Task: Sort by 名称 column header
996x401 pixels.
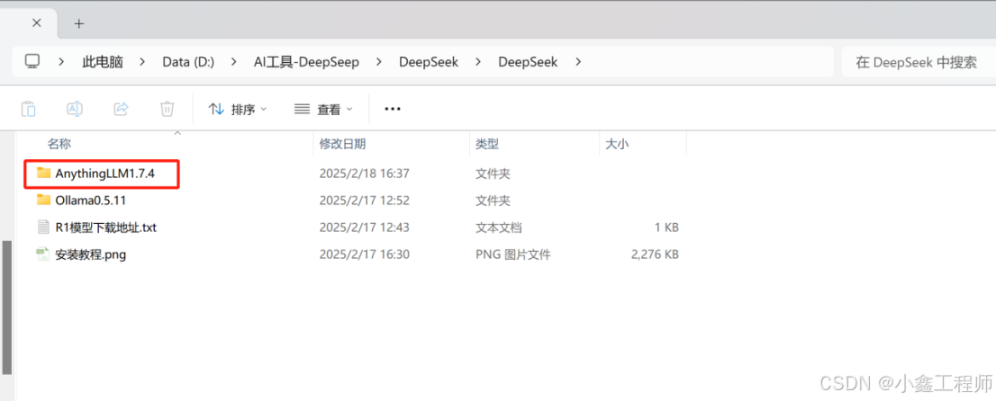Action: click(59, 144)
